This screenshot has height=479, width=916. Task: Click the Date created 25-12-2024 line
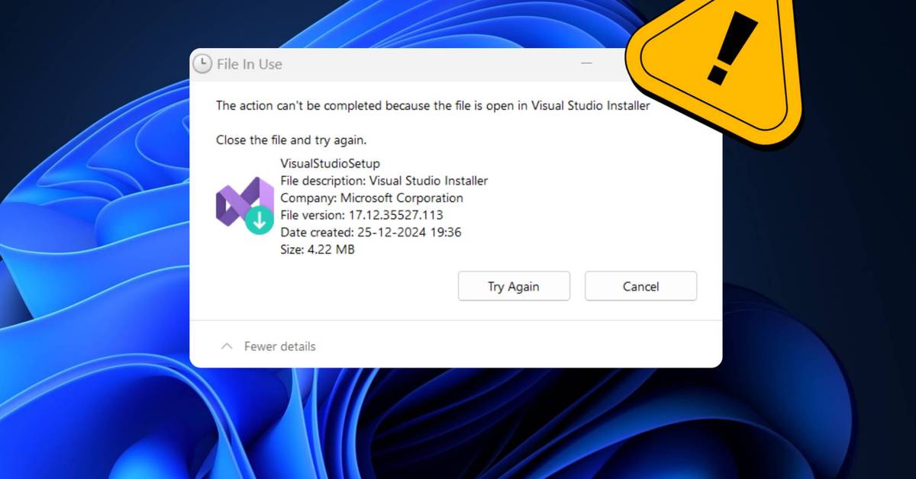(x=370, y=232)
